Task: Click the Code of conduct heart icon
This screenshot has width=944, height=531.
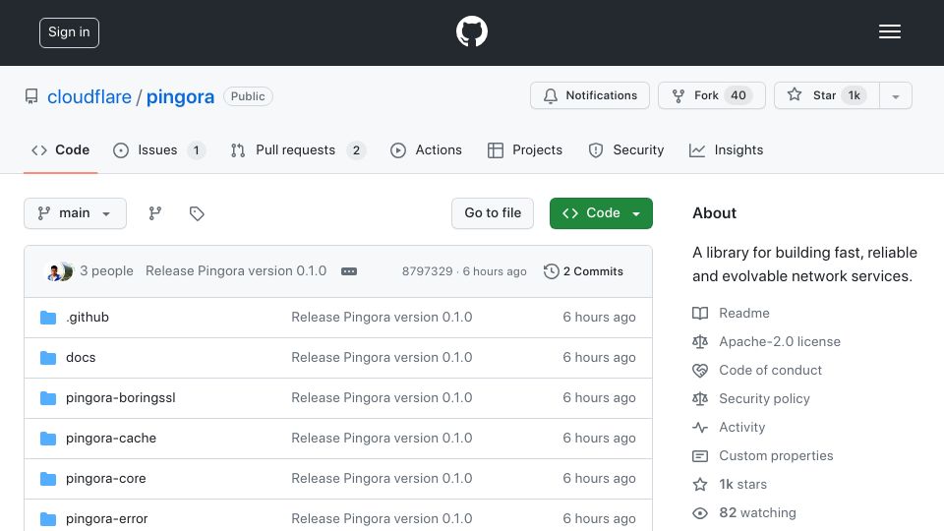Action: pos(700,371)
